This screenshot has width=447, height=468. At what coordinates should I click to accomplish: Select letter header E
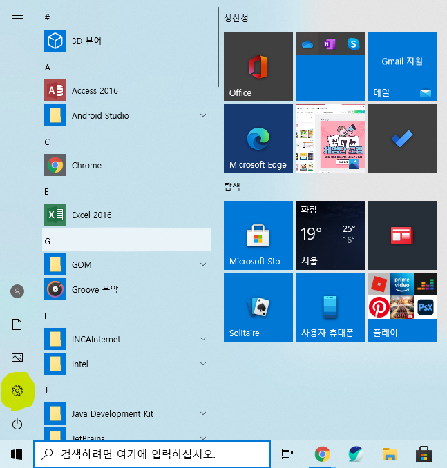(46, 192)
